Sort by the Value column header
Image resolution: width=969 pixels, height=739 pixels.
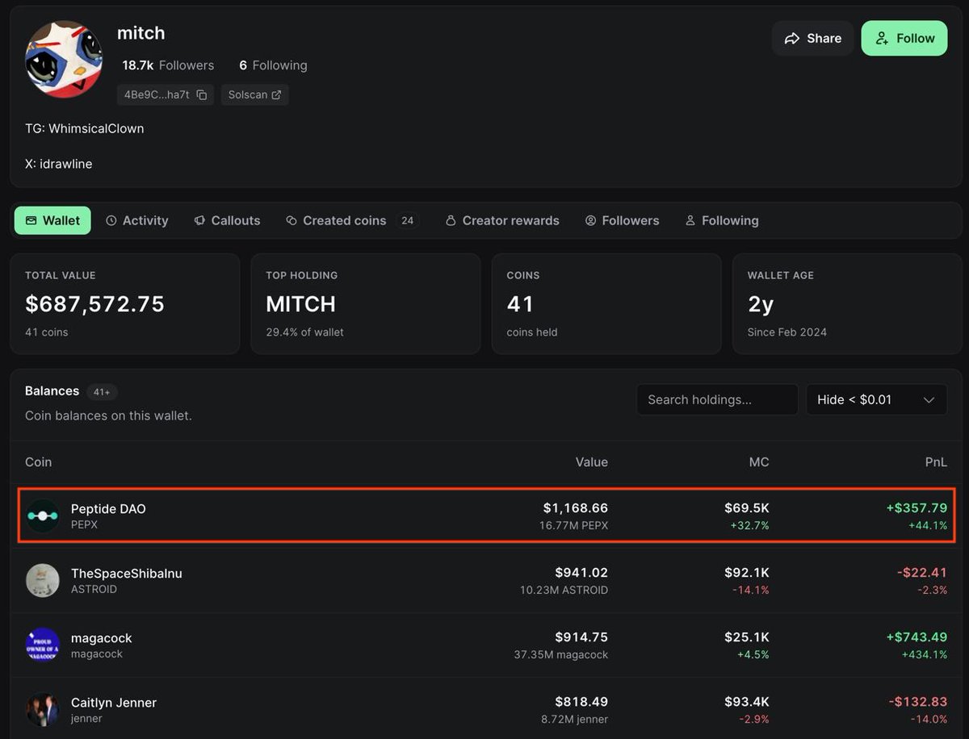[591, 462]
